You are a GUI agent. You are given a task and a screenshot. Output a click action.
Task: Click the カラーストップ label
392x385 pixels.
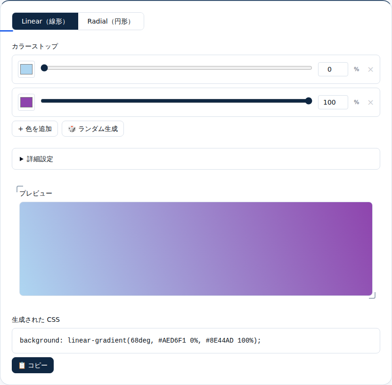(x=35, y=47)
